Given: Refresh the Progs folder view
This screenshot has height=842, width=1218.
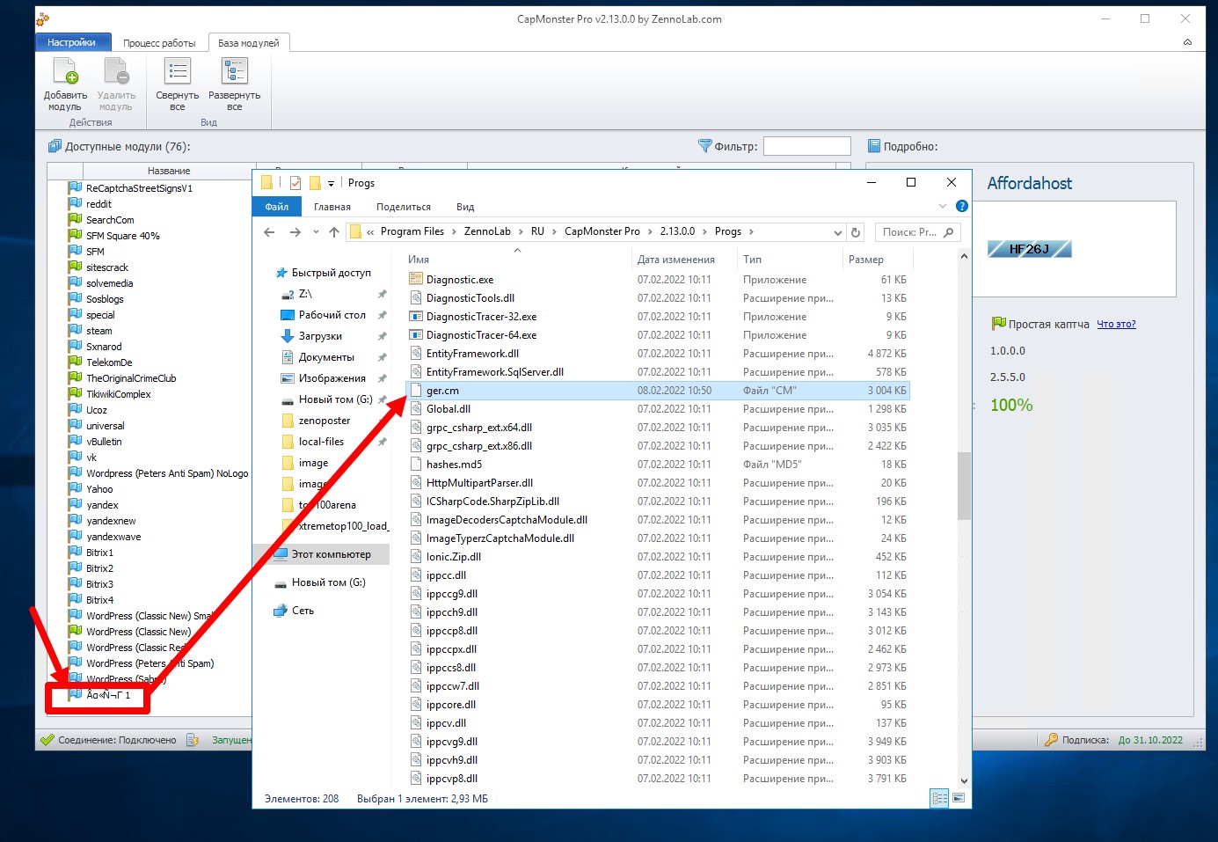Looking at the screenshot, I should tap(856, 232).
